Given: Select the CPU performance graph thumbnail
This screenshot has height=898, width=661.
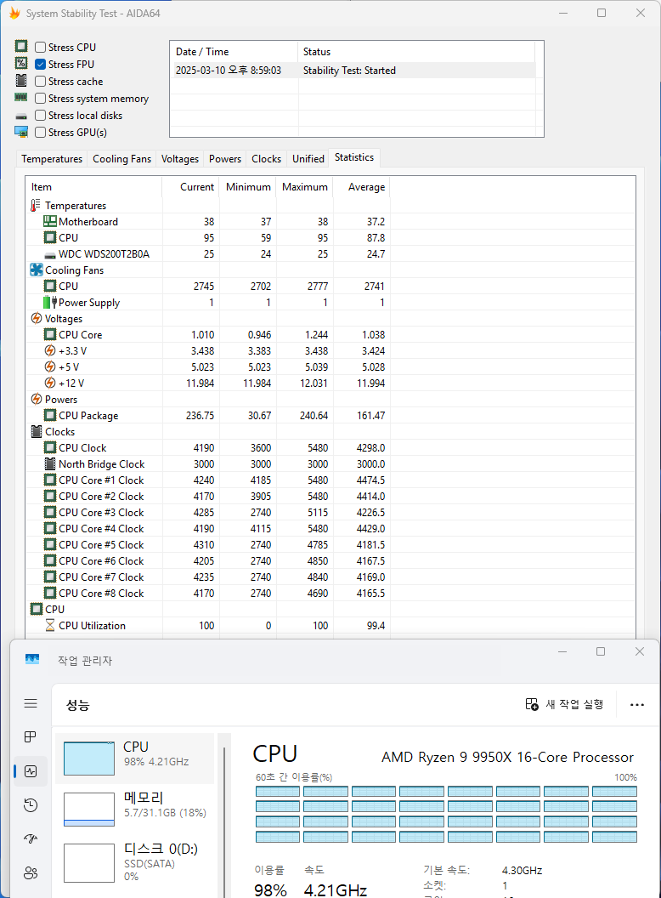Looking at the screenshot, I should click(x=89, y=759).
